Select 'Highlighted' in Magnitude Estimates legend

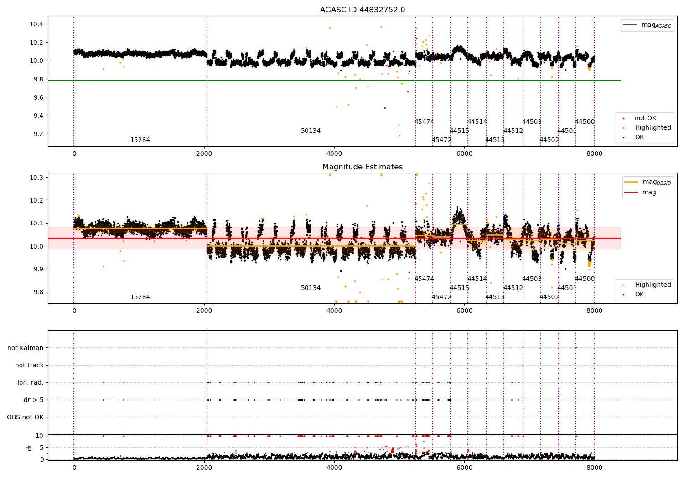653,285
